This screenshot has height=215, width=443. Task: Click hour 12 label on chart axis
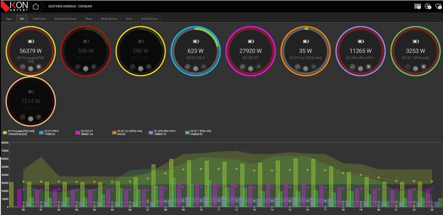tap(236, 210)
